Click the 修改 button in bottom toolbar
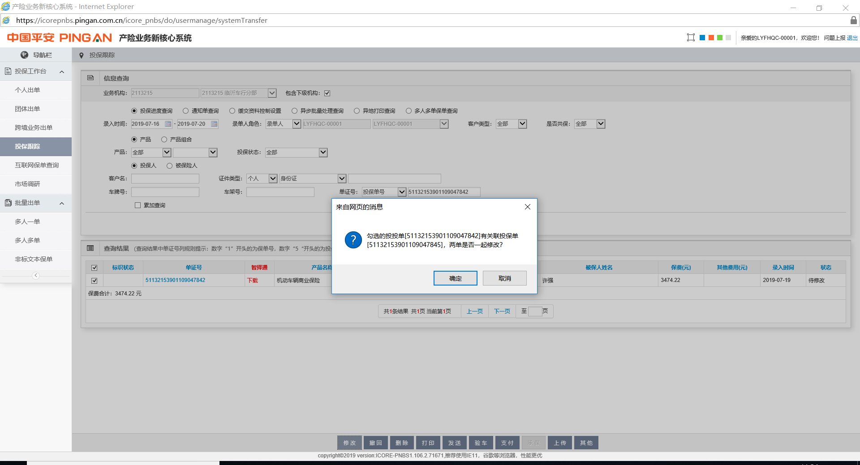Screen dimensions: 860x465 pos(349,443)
